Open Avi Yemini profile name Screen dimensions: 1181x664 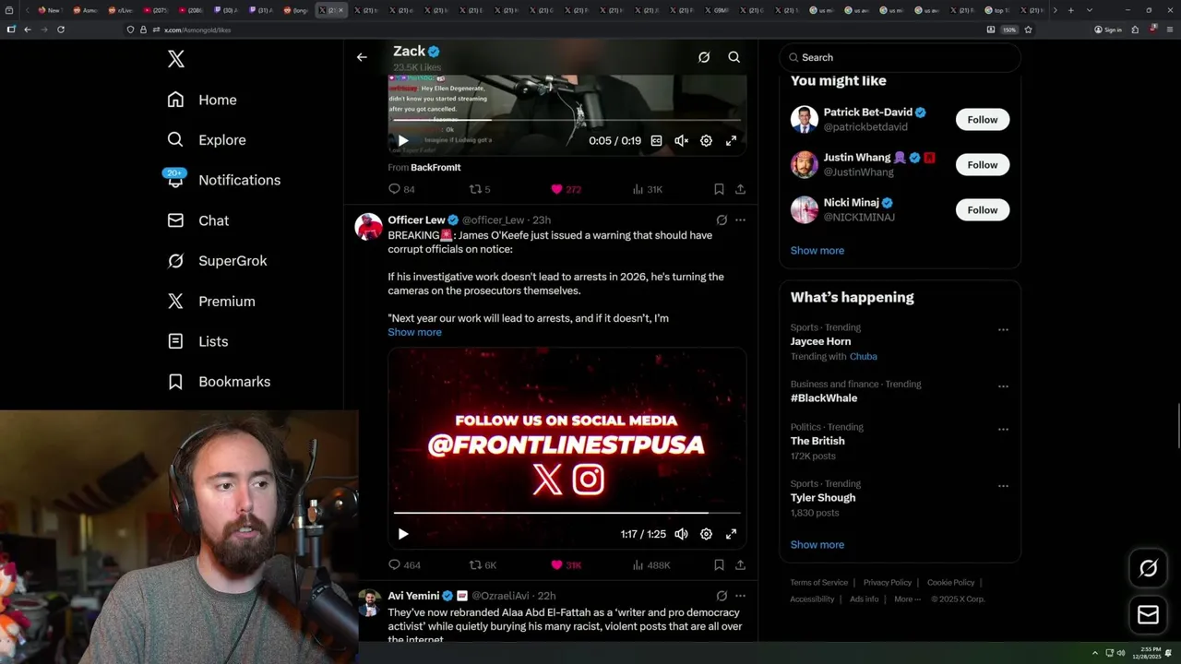click(413, 596)
